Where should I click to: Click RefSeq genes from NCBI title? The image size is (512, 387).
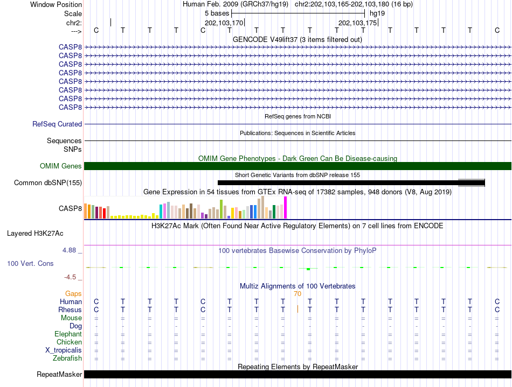pyautogui.click(x=297, y=116)
